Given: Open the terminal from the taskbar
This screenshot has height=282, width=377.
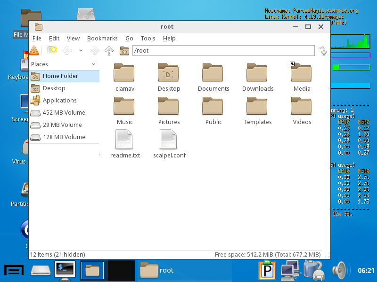Looking at the screenshot, I should click(x=65, y=270).
